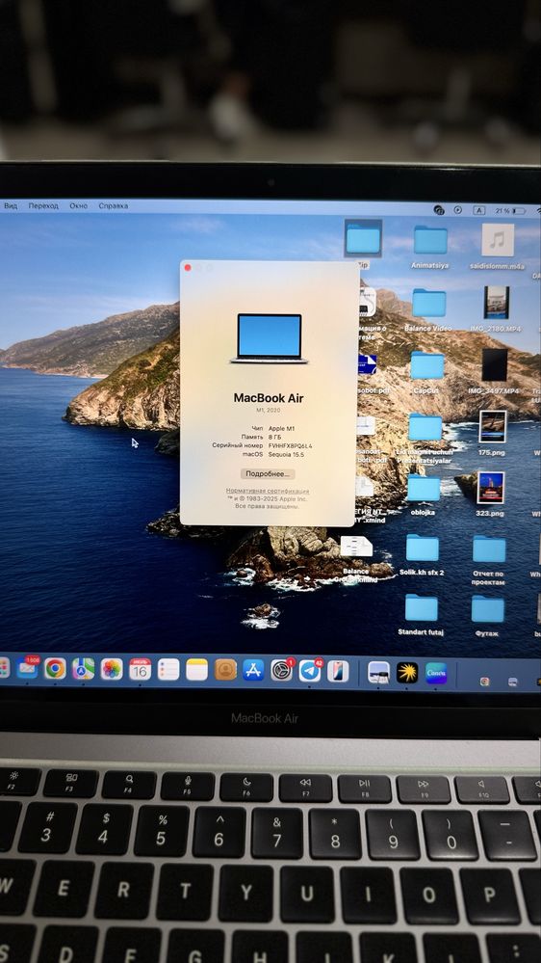Open the Mail app in the Dock
Image resolution: width=541 pixels, height=963 pixels.
click(x=27, y=669)
